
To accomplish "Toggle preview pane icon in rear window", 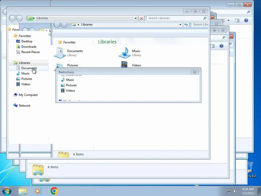I will [237, 20].
